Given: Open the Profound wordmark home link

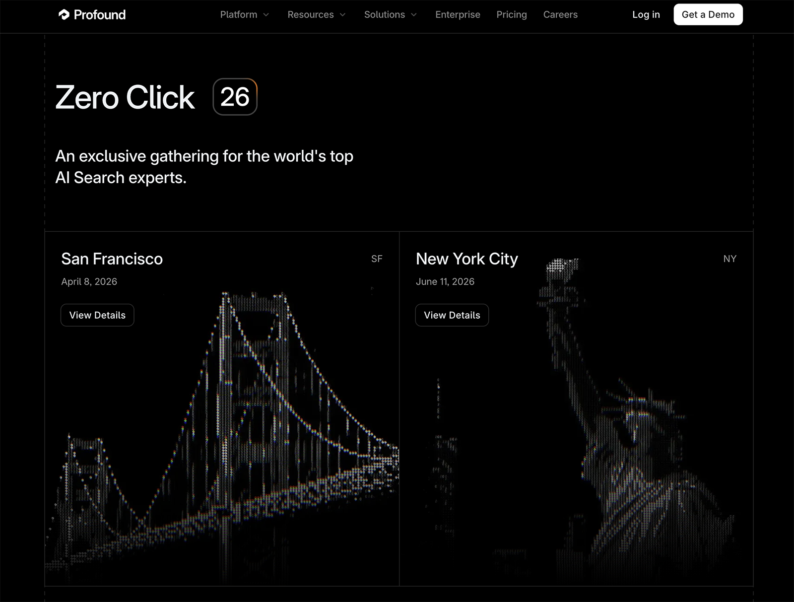Looking at the screenshot, I should [x=99, y=15].
